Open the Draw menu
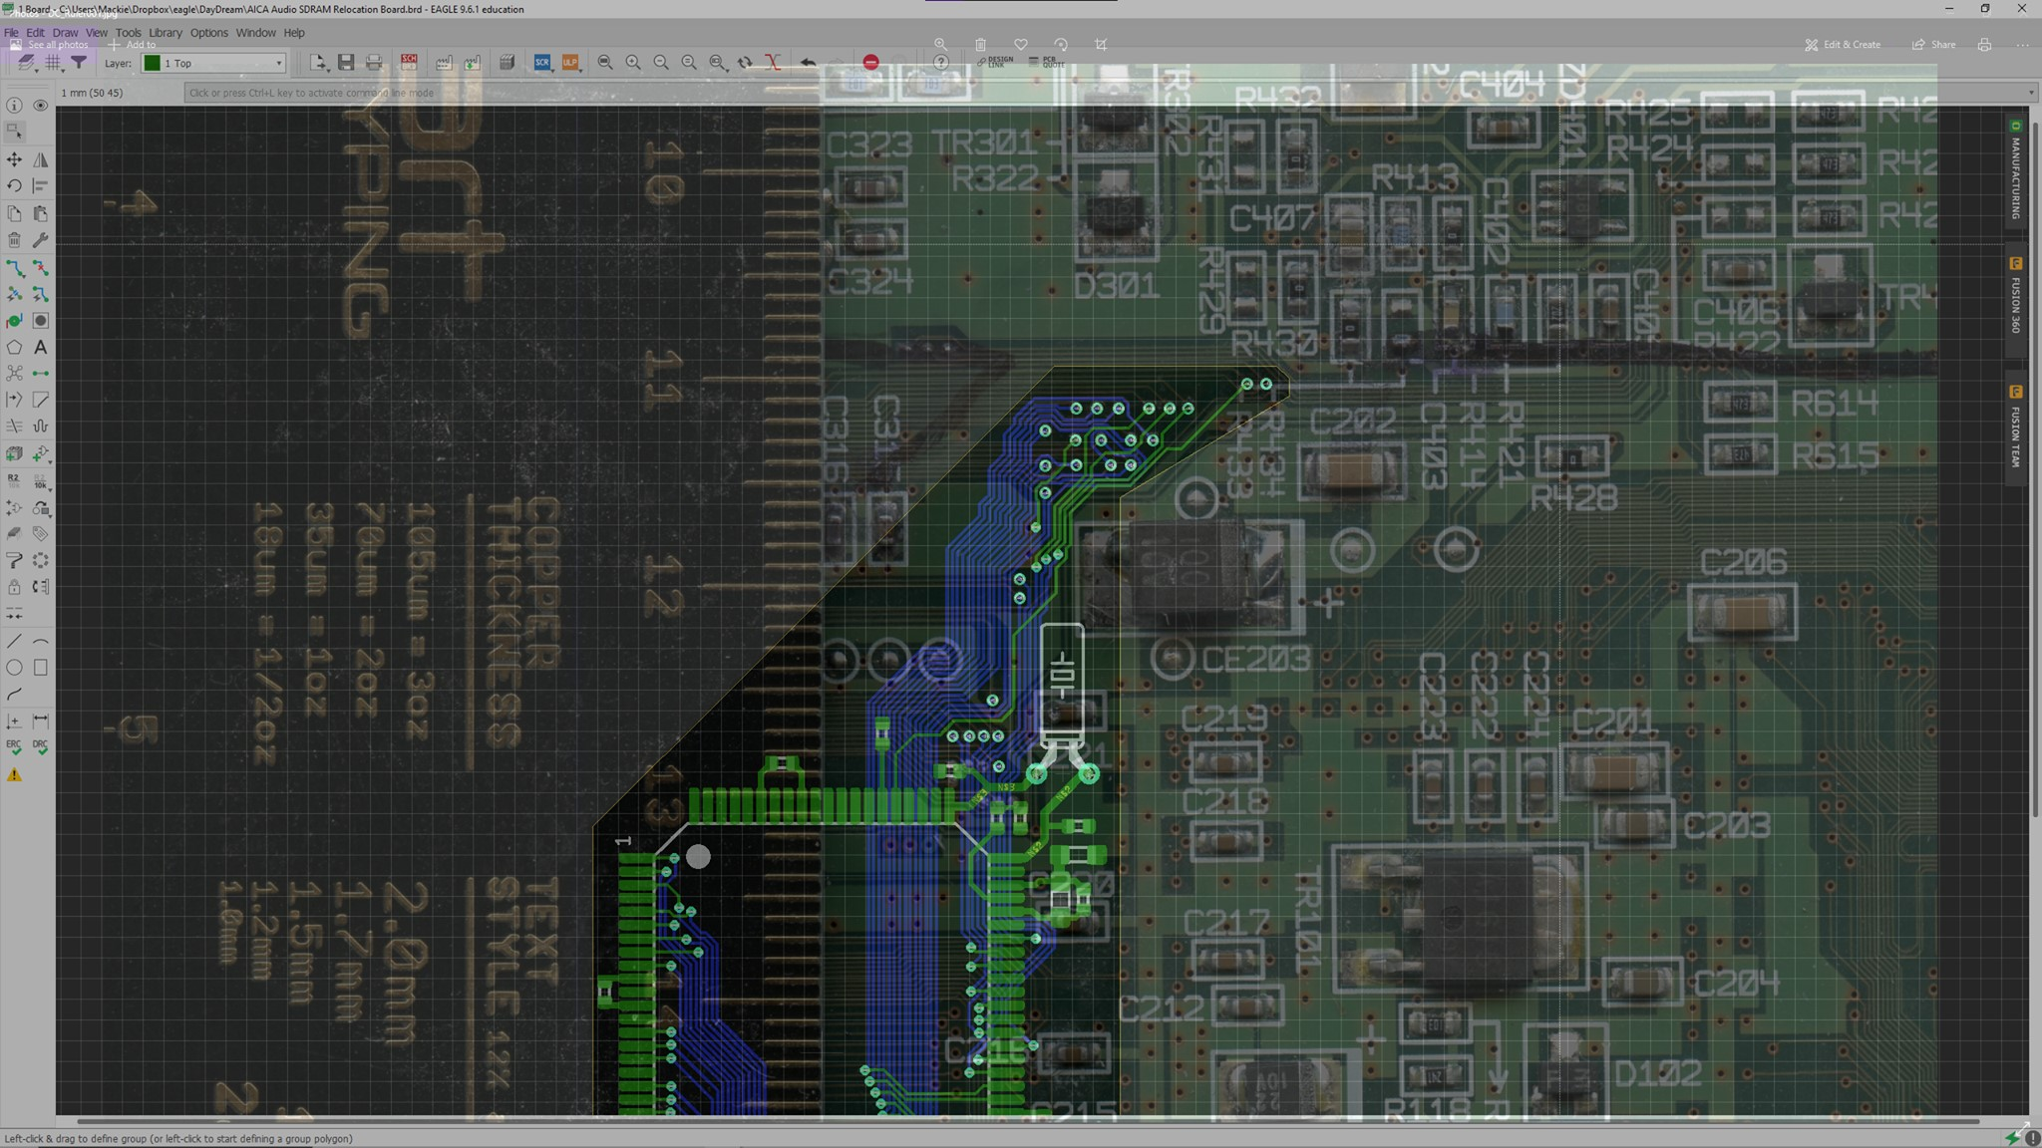The height and width of the screenshot is (1148, 2042). pos(65,33)
